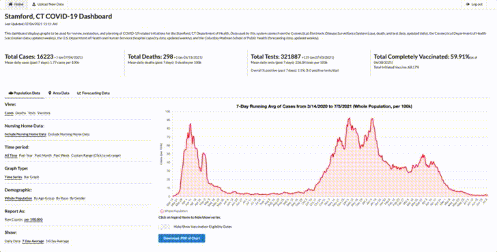The height and width of the screenshot is (252, 497).
Task: Choose the By Age Group demographic
Action: [x=44, y=198]
